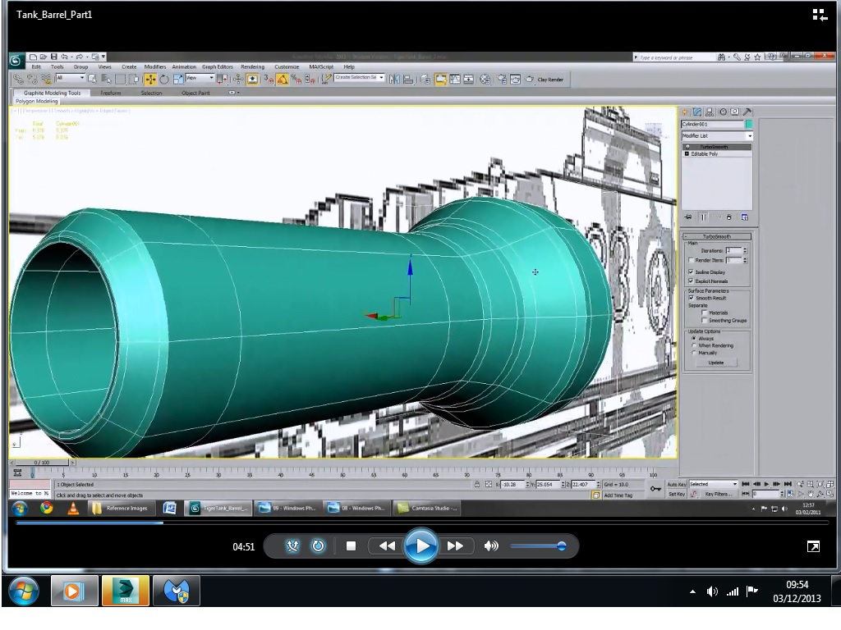The height and width of the screenshot is (630, 841).
Task: Select the Select and Move tool
Action: click(x=149, y=79)
